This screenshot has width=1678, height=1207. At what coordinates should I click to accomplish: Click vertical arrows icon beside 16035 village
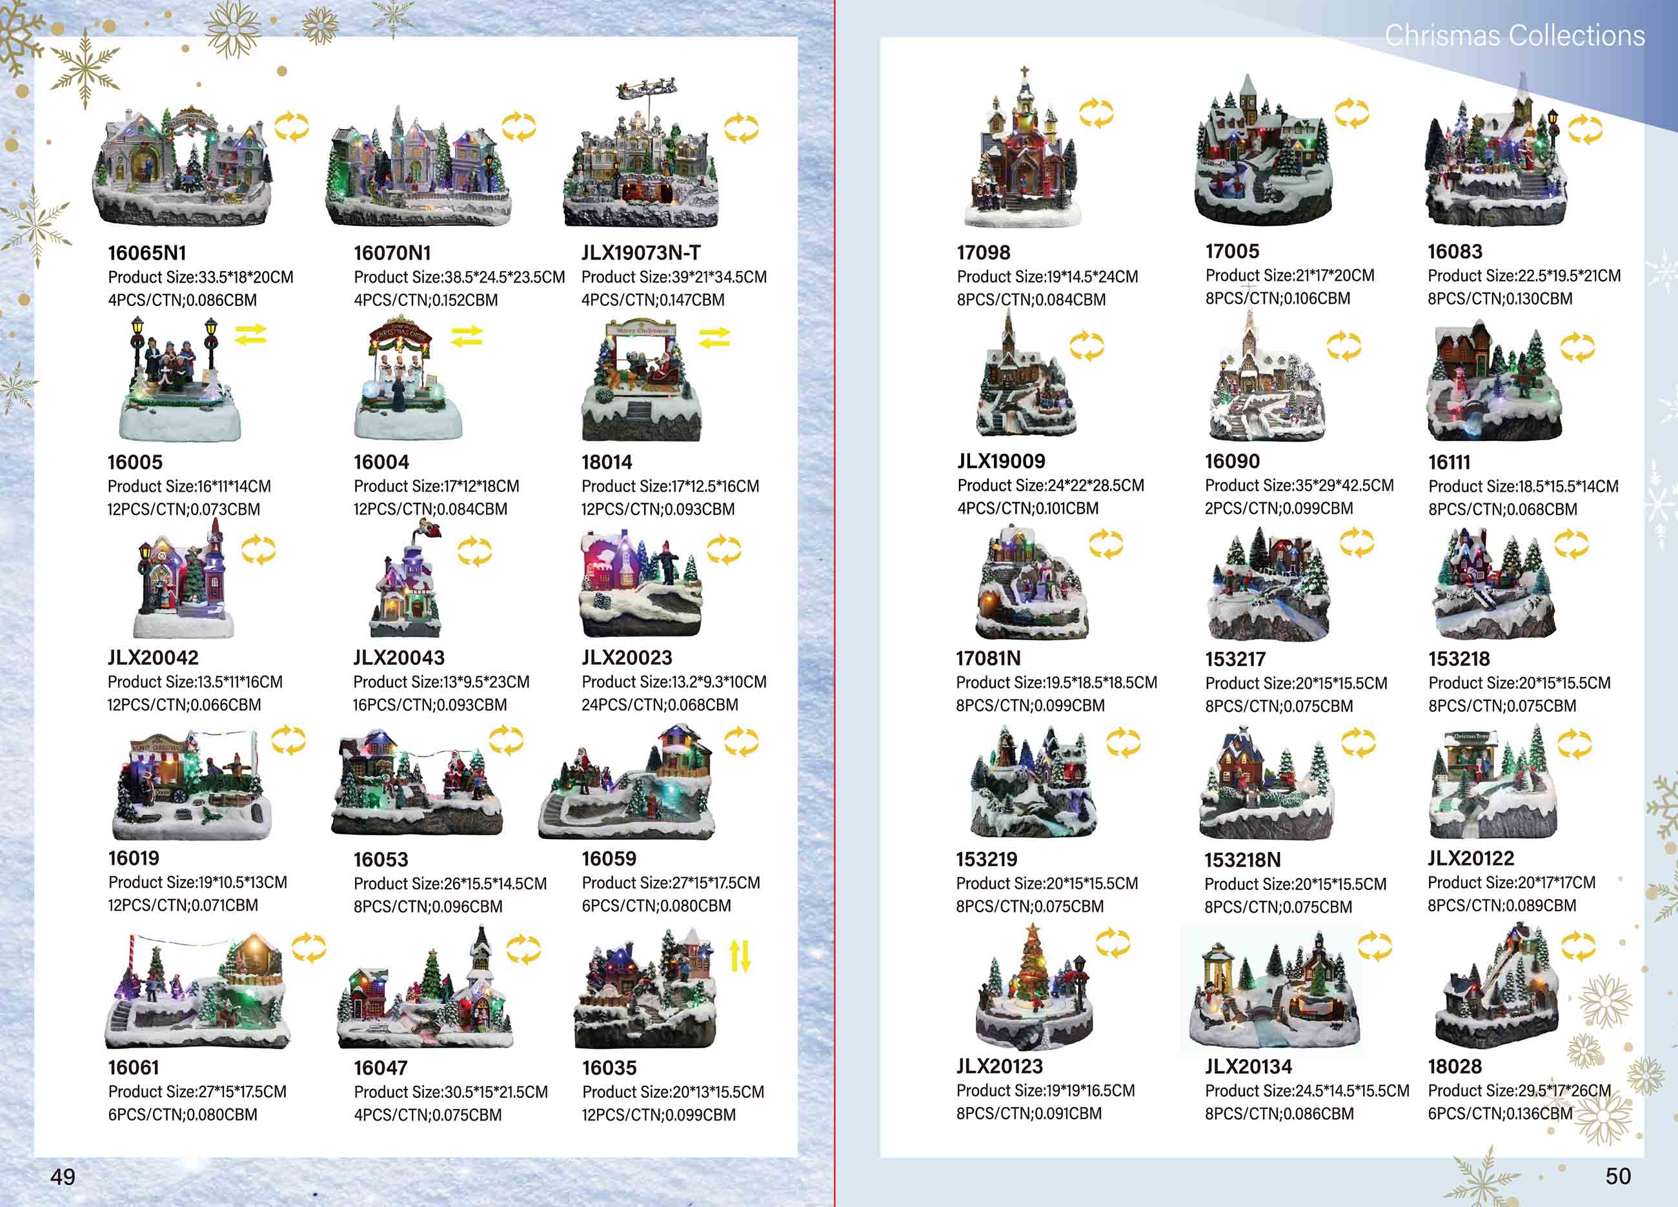pos(740,955)
